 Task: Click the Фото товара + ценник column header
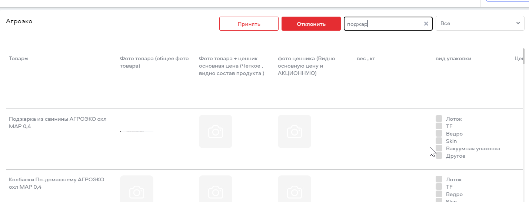tap(232, 66)
